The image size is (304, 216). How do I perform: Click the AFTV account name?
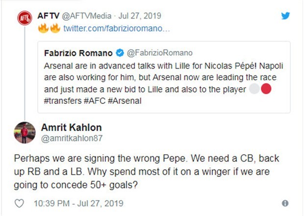[x=48, y=16]
